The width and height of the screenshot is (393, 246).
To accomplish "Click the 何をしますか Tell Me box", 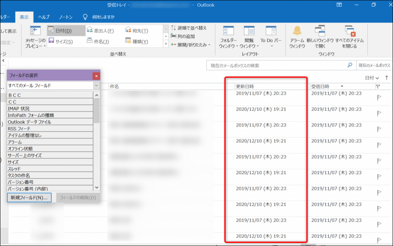I will click(x=103, y=17).
